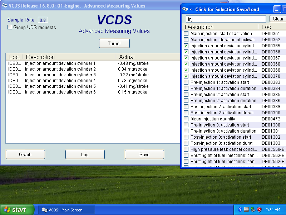Click the '0.73 mg/stroke' value
Screen dimensions: 286x215
(133, 80)
